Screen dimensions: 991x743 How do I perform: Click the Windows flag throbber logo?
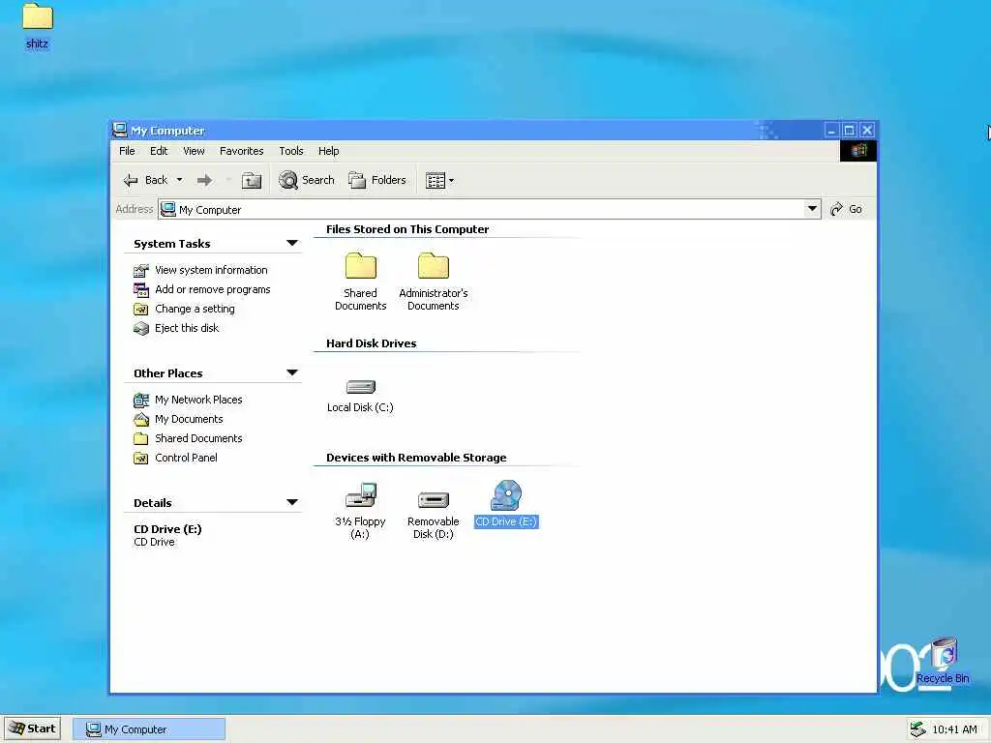pos(858,150)
